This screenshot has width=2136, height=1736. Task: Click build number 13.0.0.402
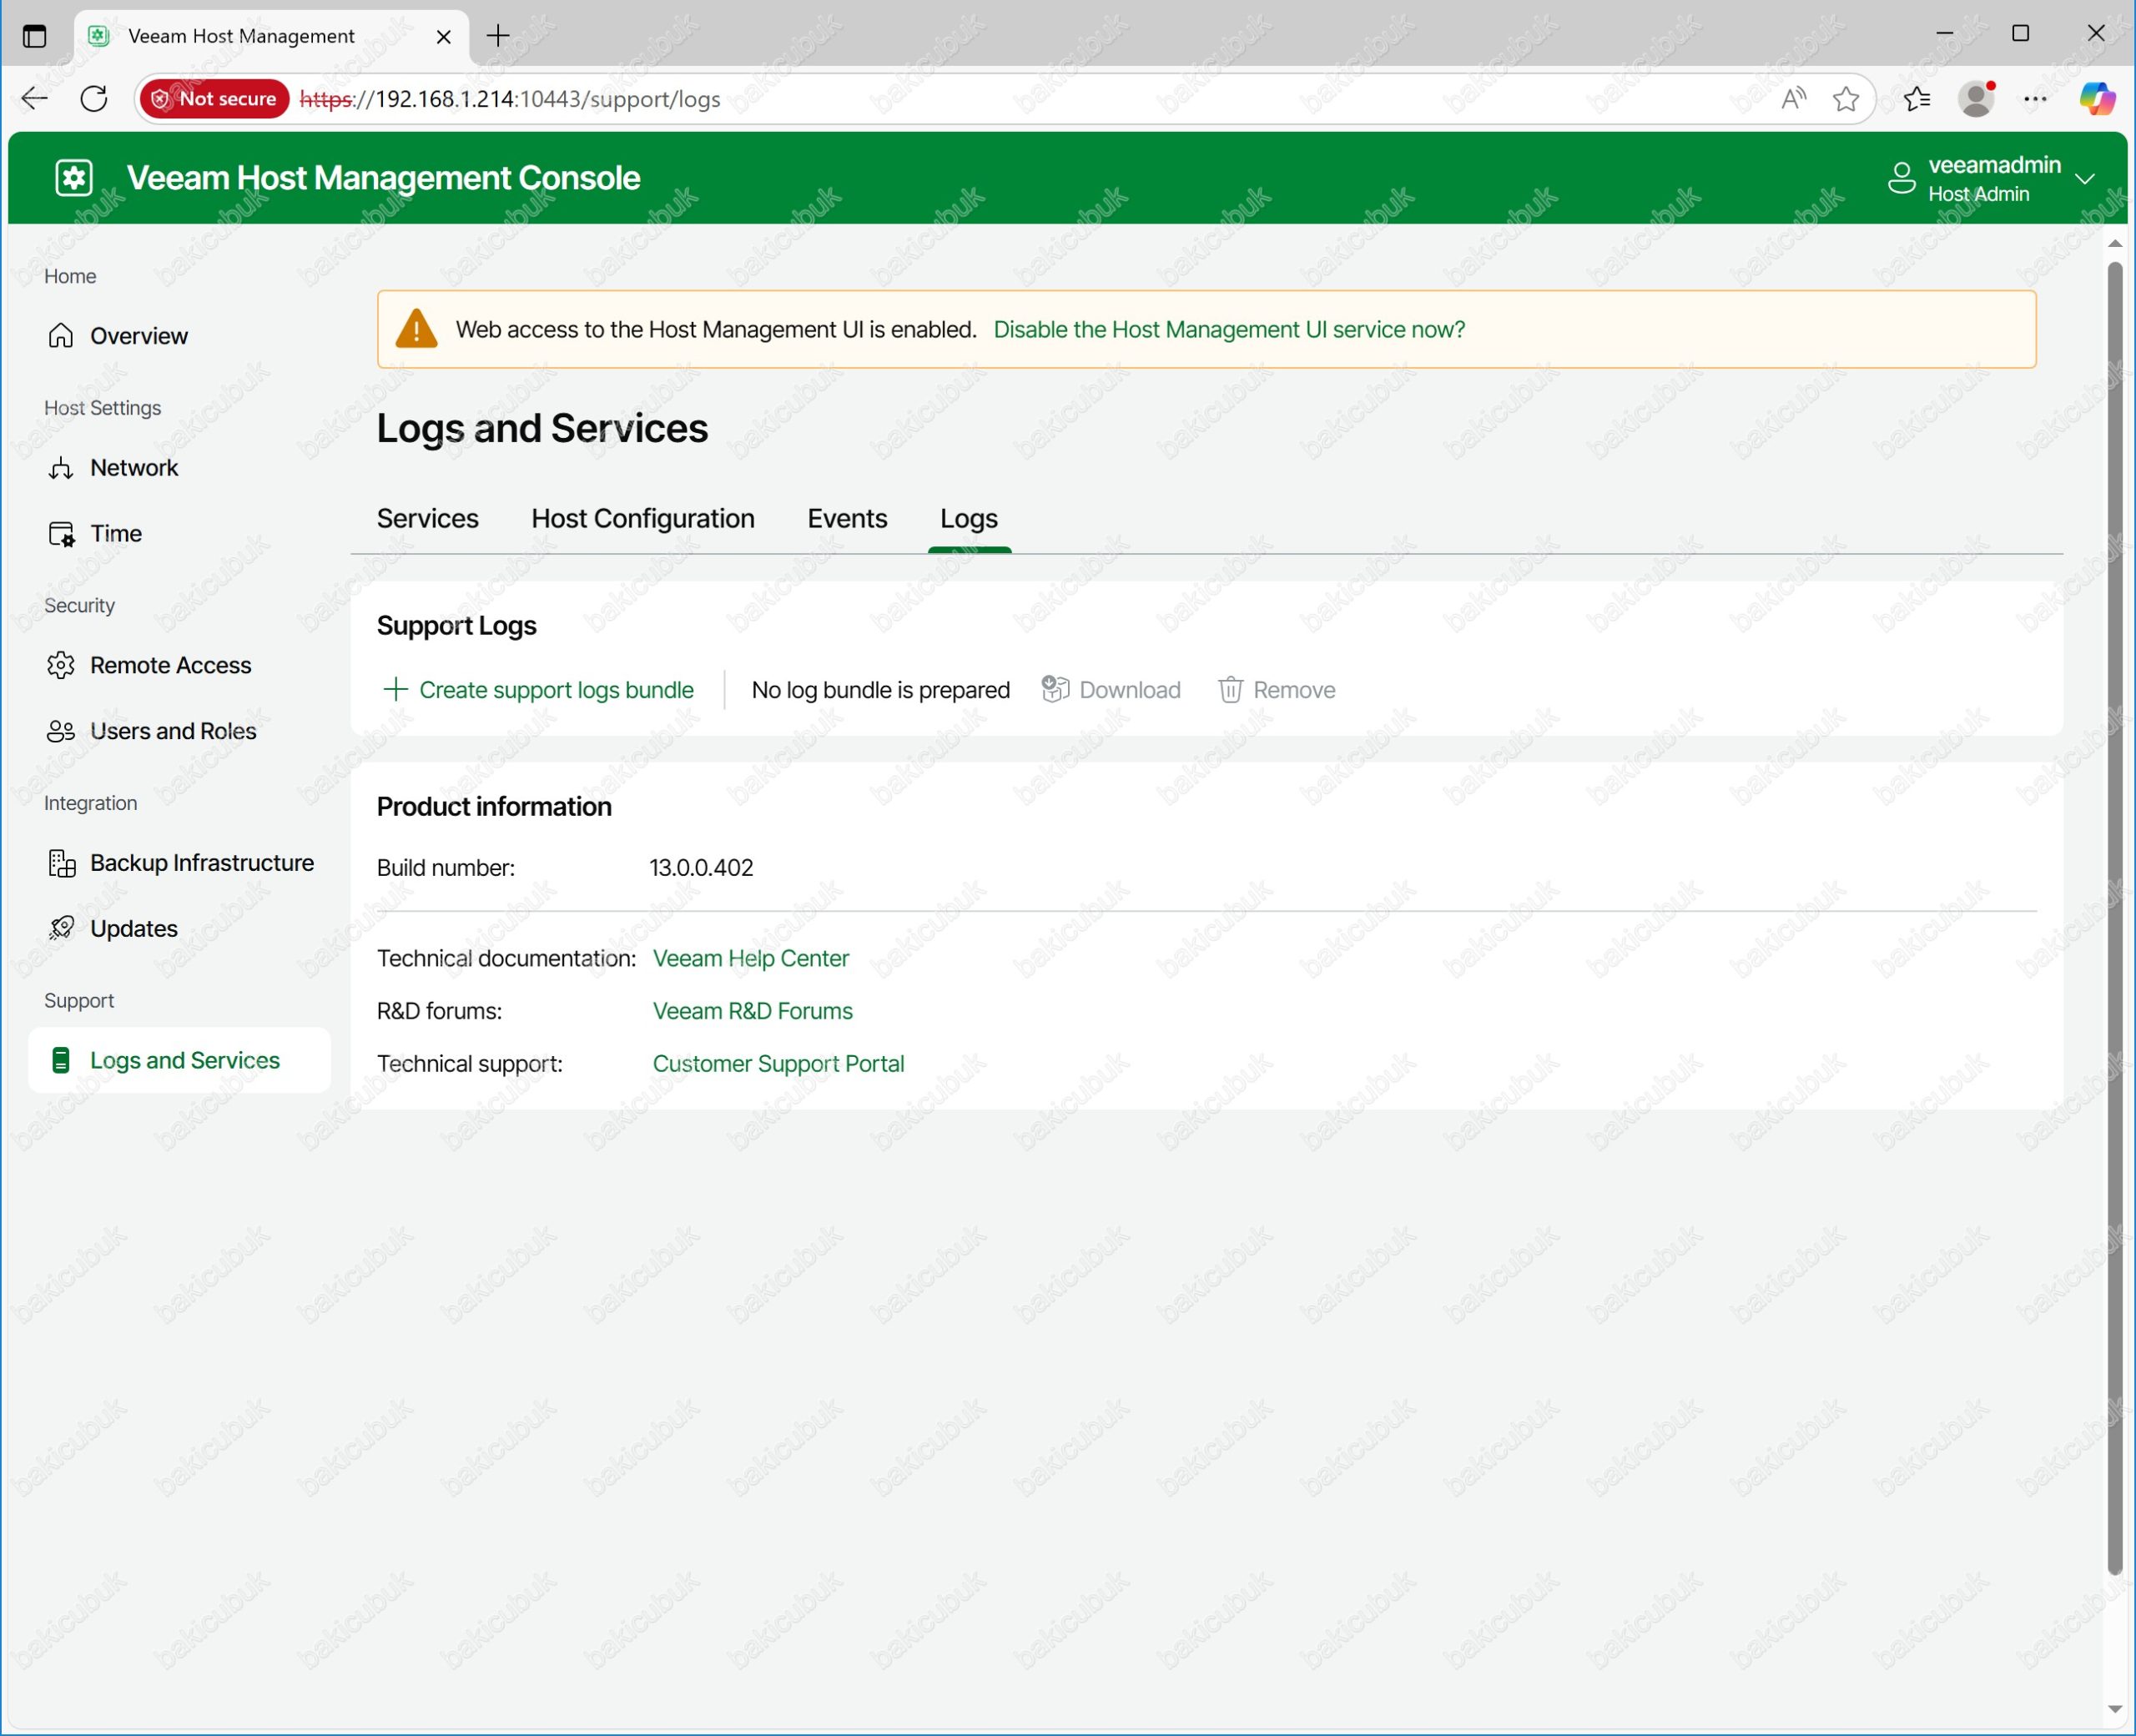click(x=701, y=867)
